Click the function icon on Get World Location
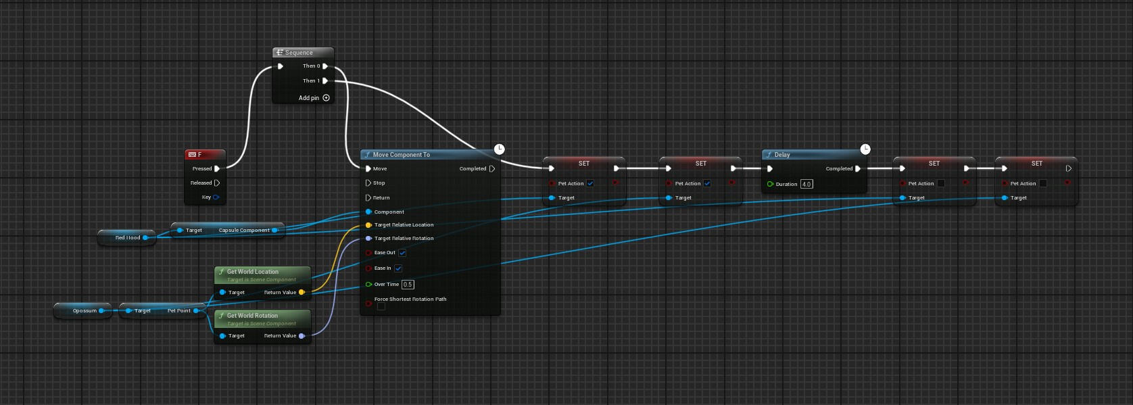The width and height of the screenshot is (1133, 405). coord(222,272)
